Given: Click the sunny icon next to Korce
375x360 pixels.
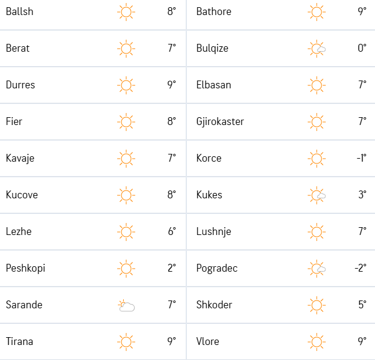Looking at the screenshot, I should [317, 159].
